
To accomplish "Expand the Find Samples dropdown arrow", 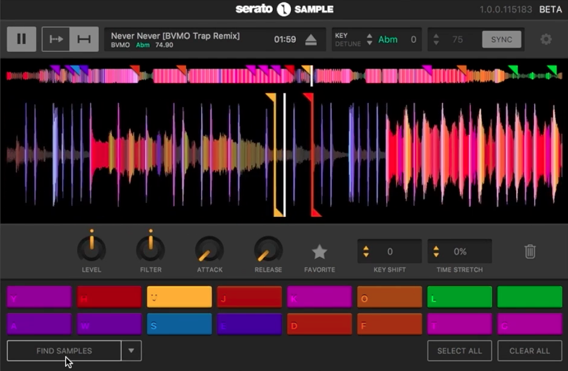I will (x=131, y=351).
